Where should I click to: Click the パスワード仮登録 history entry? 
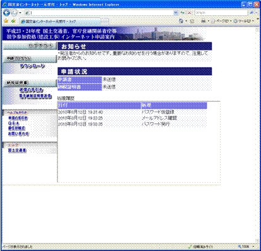pyautogui.click(x=158, y=112)
